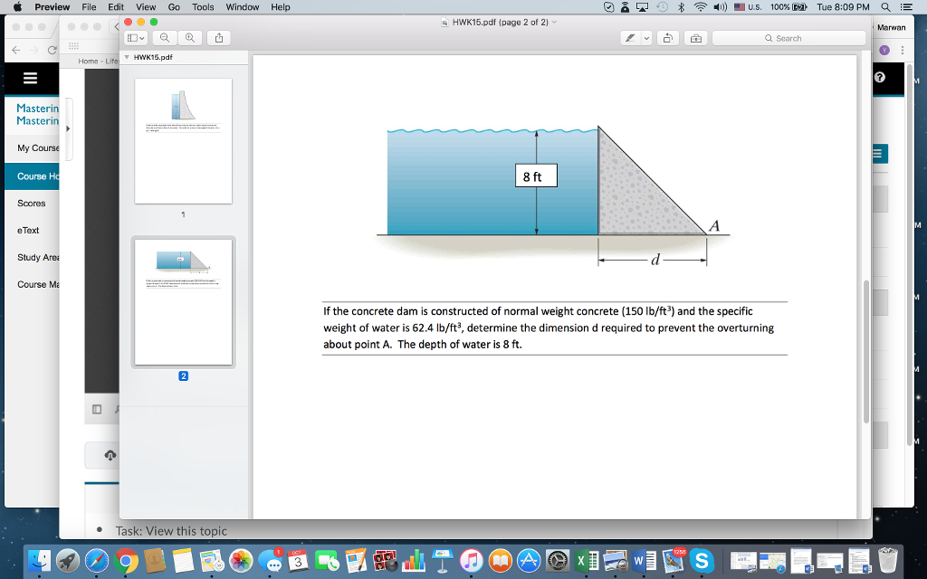Open the sidebar view options dropdown
Image resolution: width=927 pixels, height=579 pixels.
(136, 38)
